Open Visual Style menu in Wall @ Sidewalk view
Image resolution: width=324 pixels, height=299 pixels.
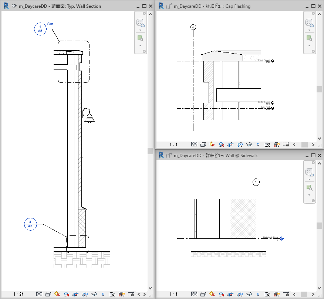pyautogui.click(x=203, y=294)
